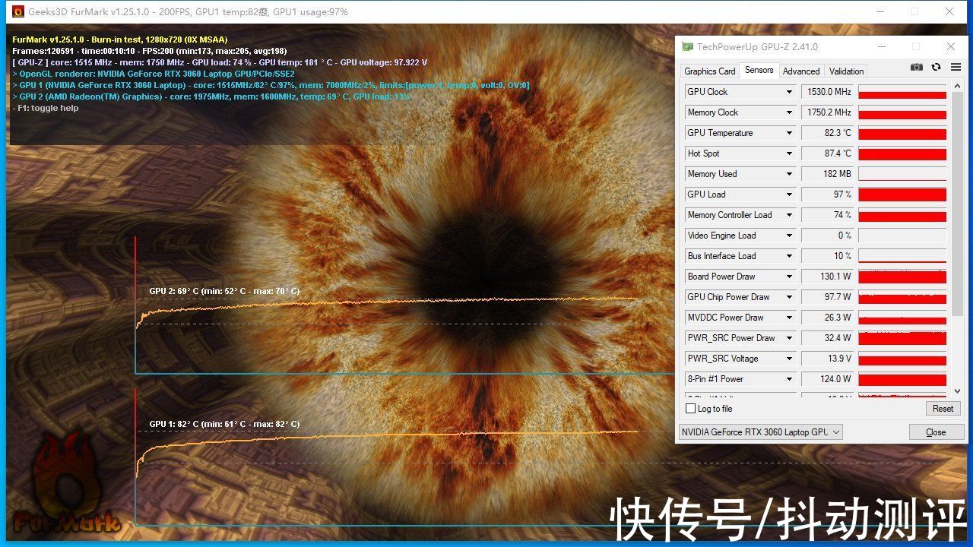Click the GPU-Z refresh icon

click(x=937, y=67)
